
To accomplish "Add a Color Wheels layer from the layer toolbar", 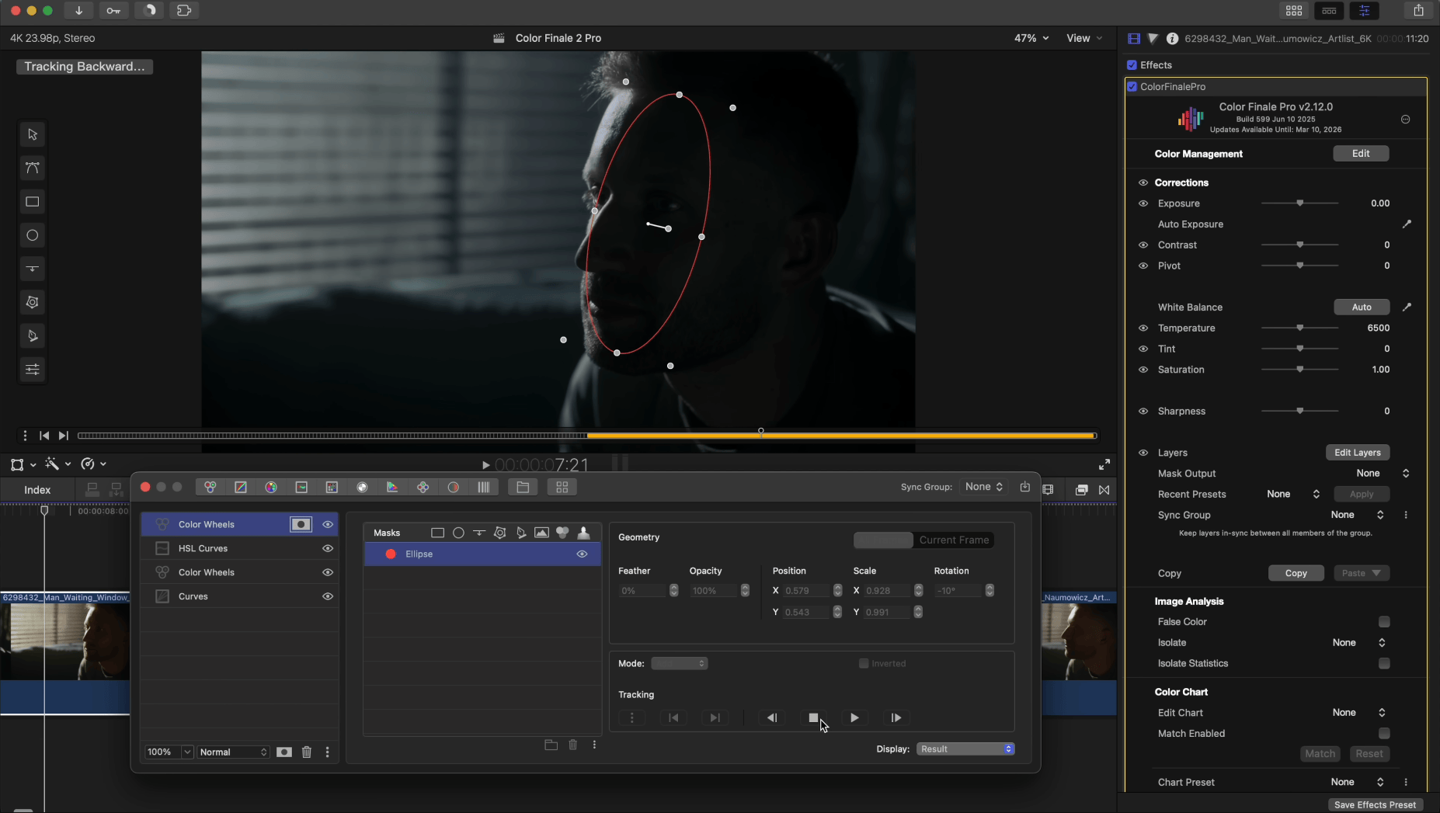I will (x=210, y=487).
